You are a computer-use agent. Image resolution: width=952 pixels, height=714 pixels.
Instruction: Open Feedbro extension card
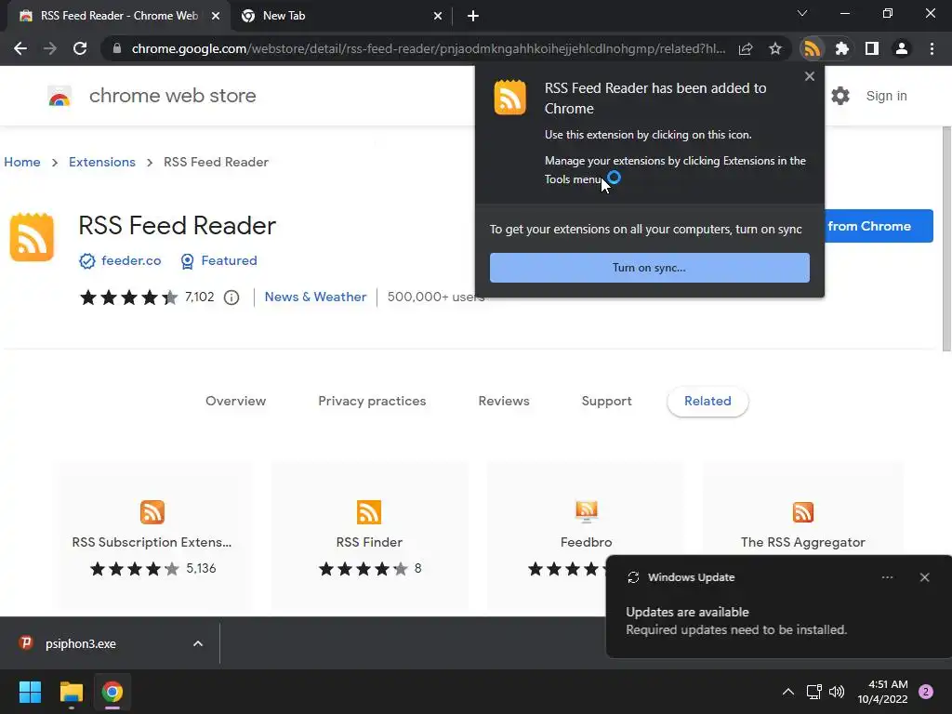pyautogui.click(x=586, y=536)
